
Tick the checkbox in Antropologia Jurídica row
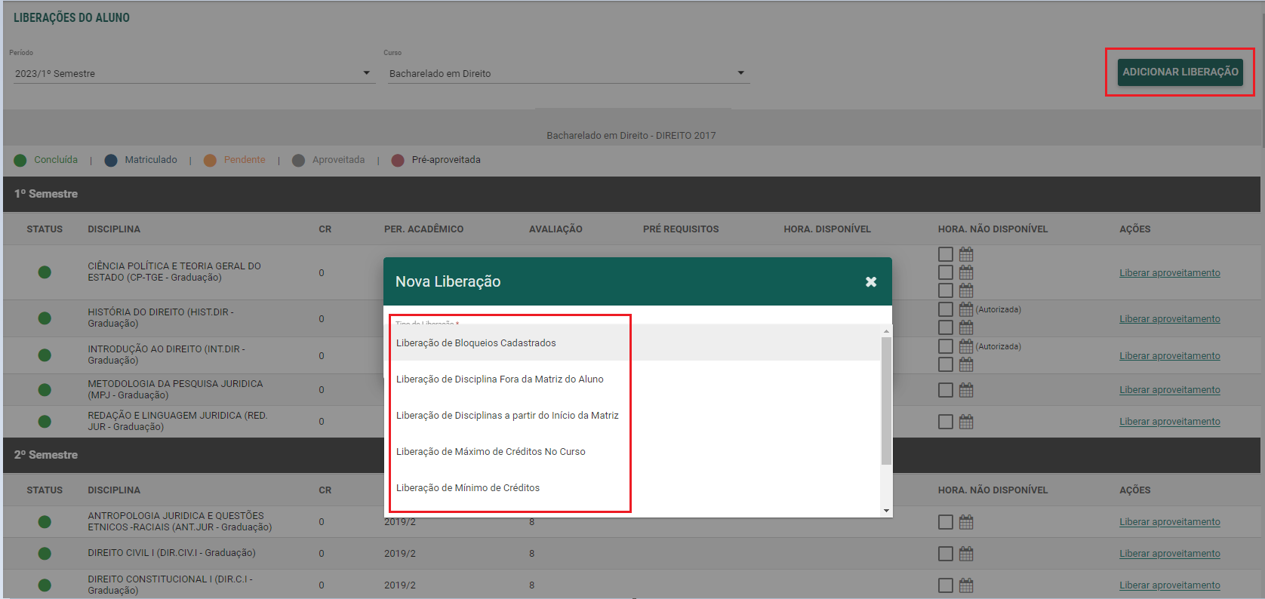[946, 522]
